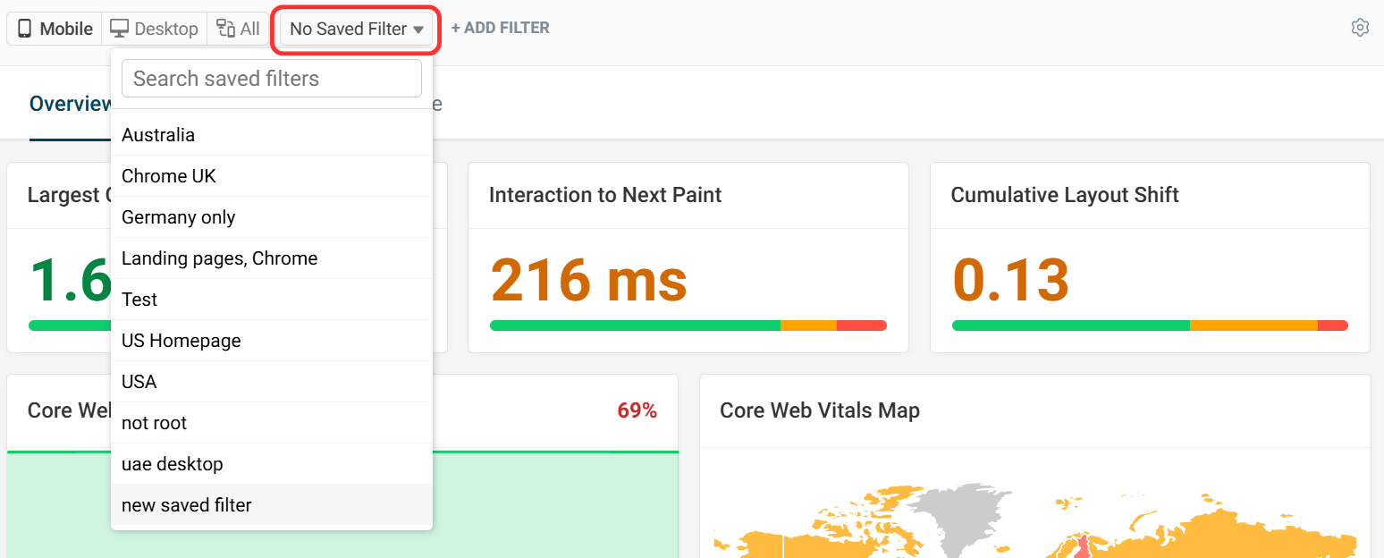The height and width of the screenshot is (558, 1384).
Task: Click the Cumulative Layout Shift card title
Action: (x=1065, y=195)
